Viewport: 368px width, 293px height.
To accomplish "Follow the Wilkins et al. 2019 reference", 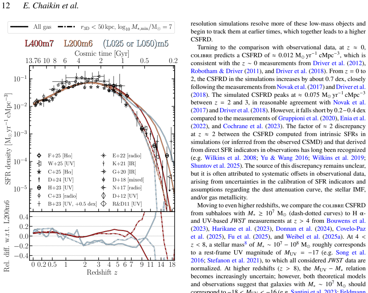I will (339, 158).
